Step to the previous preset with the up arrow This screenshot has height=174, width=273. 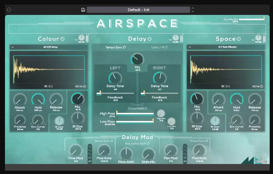[x=193, y=8]
